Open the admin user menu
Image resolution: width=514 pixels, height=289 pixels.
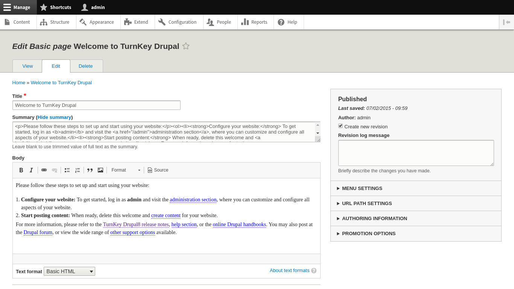tap(93, 7)
